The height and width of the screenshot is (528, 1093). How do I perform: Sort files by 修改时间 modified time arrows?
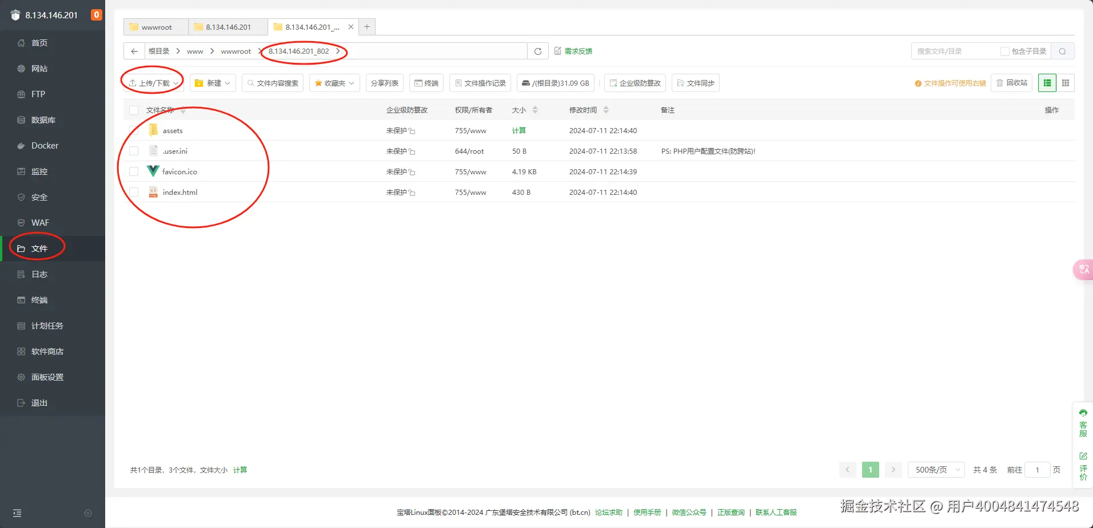(606, 110)
